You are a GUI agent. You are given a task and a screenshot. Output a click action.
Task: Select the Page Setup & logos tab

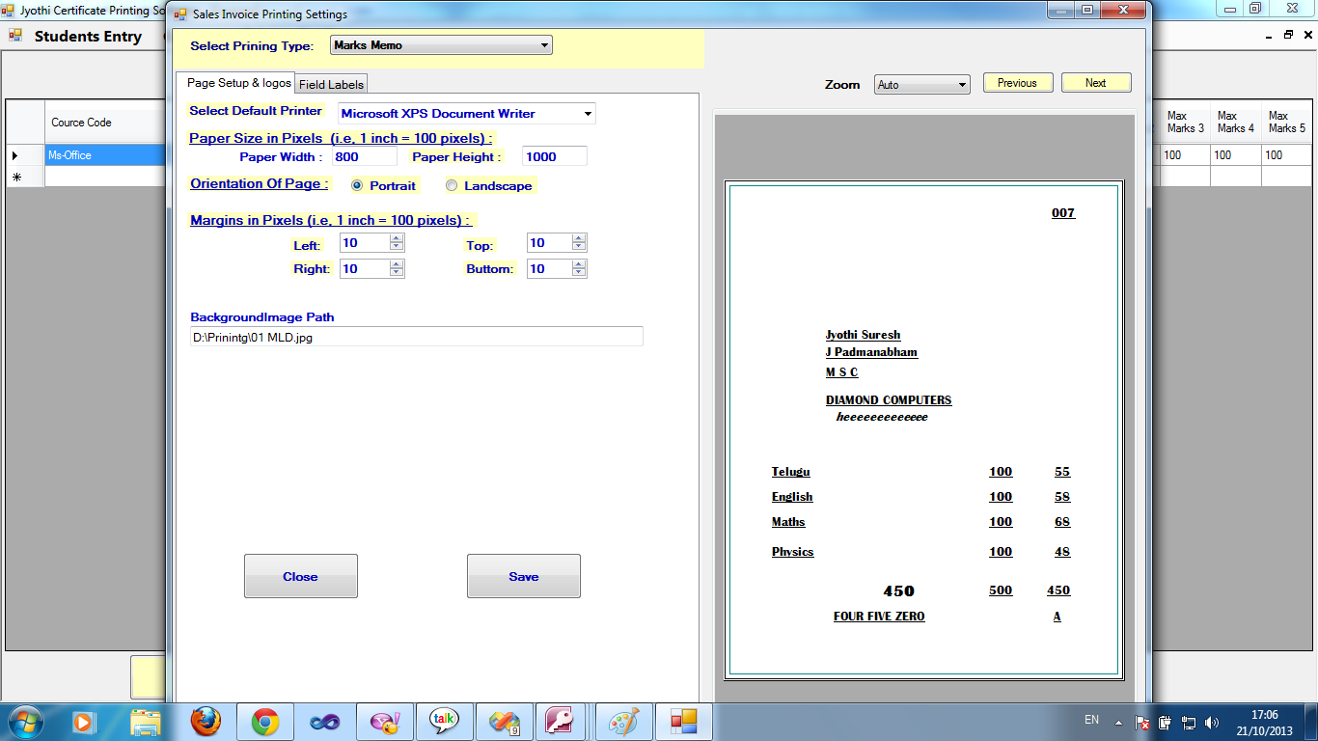[x=239, y=83]
